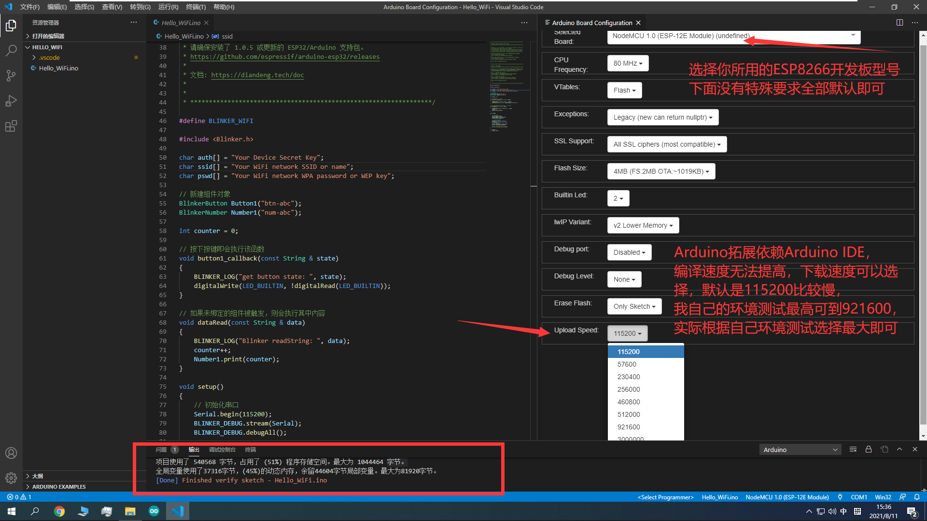Open the notifications bell in status bar
The height and width of the screenshot is (521, 927).
917,497
